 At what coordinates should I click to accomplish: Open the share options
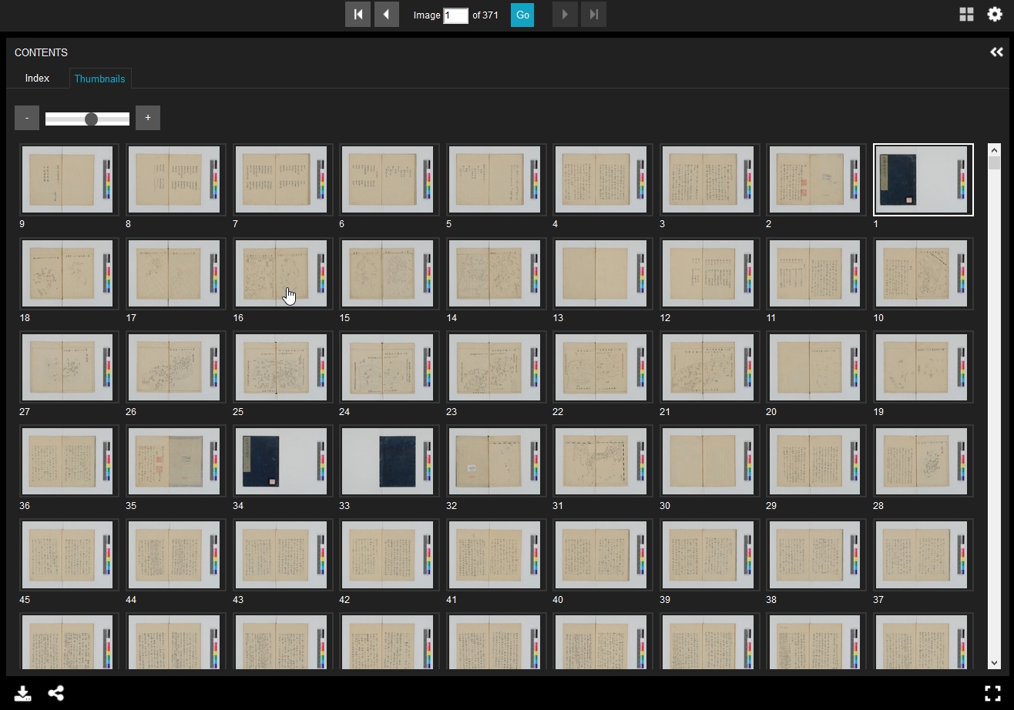coord(56,693)
